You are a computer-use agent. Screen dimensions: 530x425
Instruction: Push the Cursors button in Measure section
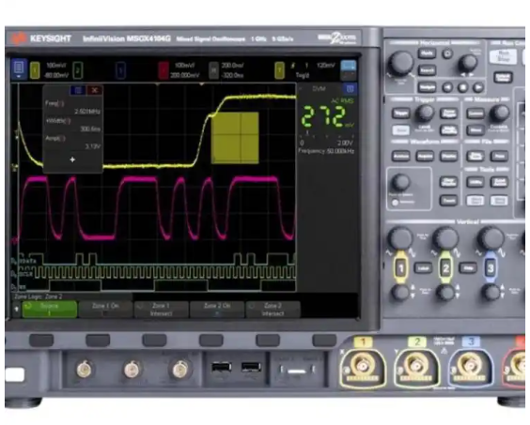coord(475,114)
